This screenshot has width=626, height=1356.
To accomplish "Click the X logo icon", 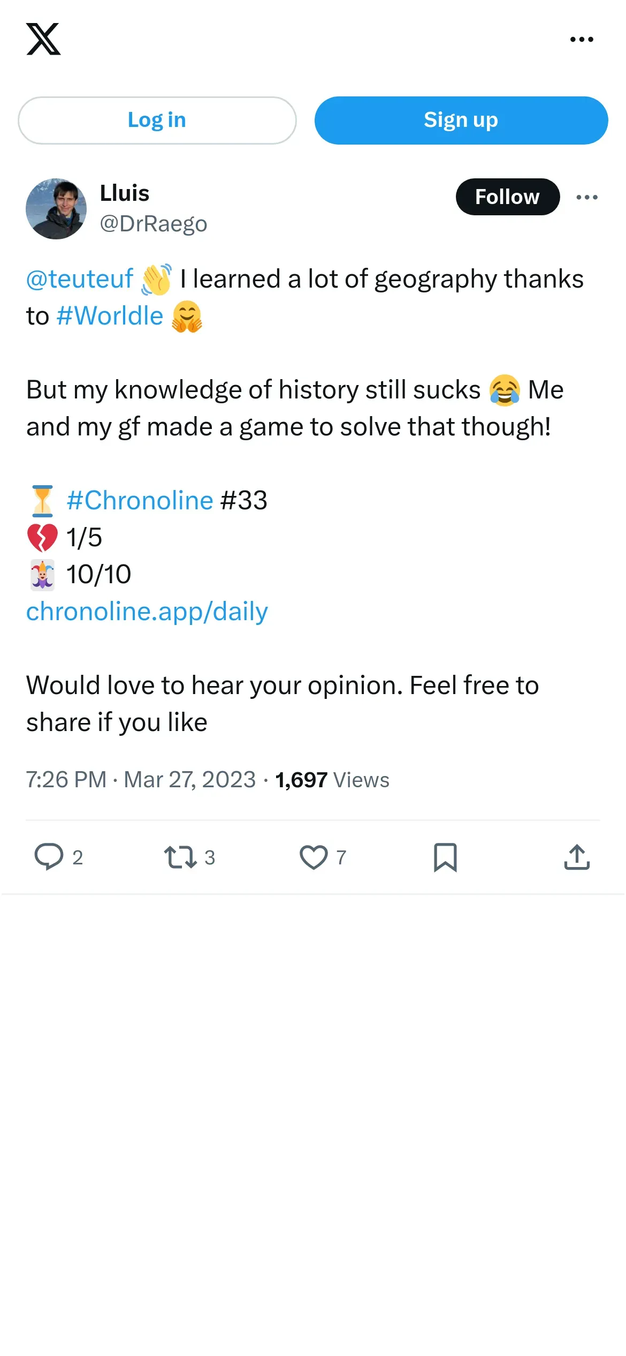I will coord(43,39).
